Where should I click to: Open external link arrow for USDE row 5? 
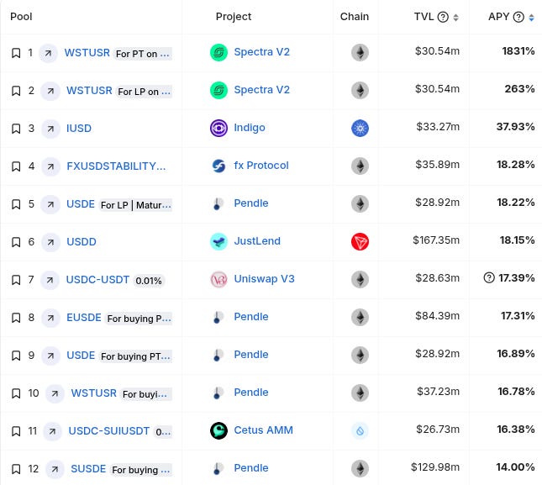click(x=50, y=204)
